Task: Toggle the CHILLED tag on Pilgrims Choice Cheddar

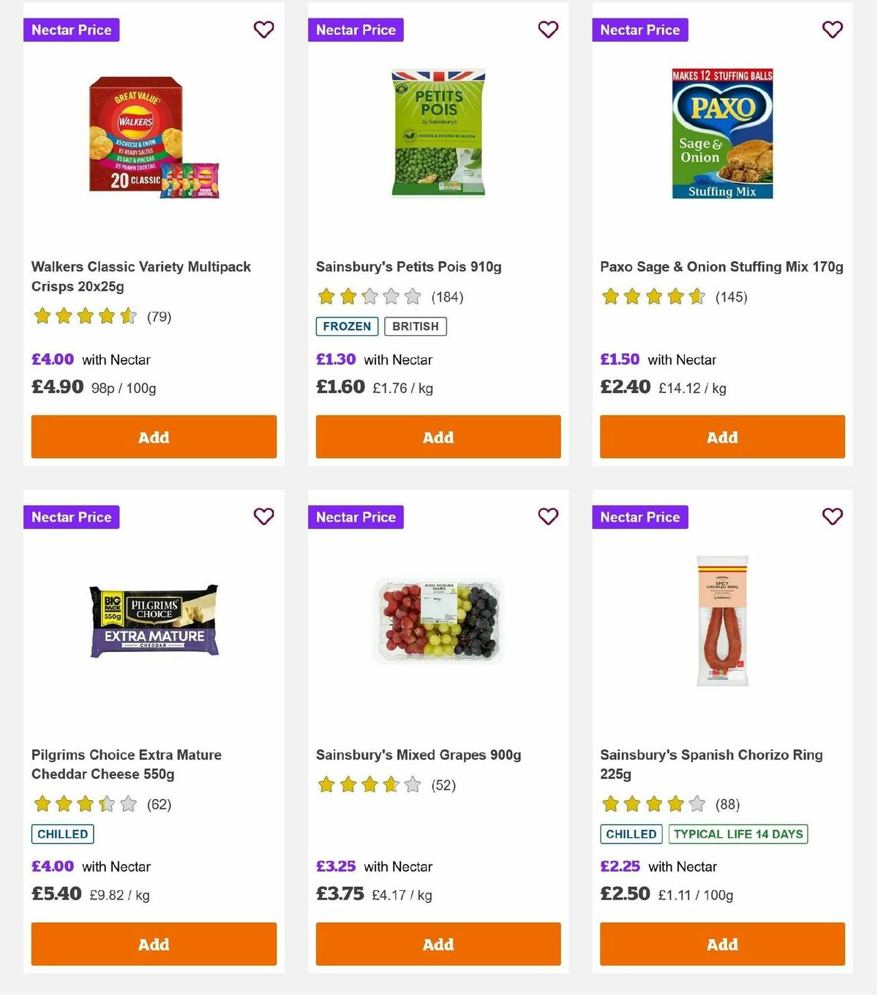Action: [62, 834]
